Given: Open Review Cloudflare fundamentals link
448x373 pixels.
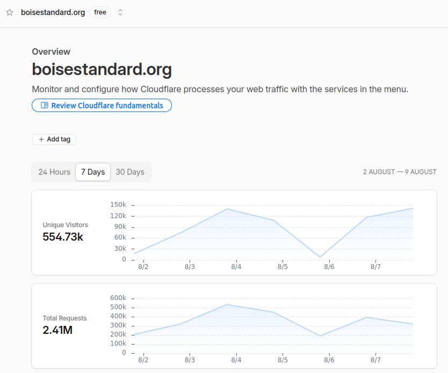Looking at the screenshot, I should click(102, 106).
